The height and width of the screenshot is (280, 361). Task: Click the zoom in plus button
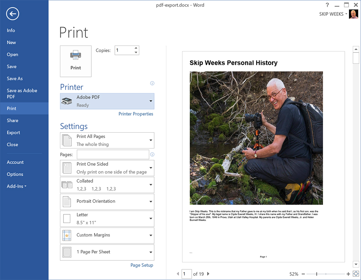point(348,274)
